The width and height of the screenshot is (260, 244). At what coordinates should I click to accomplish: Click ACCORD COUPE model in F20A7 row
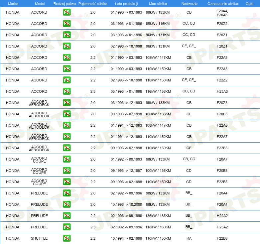39,160
